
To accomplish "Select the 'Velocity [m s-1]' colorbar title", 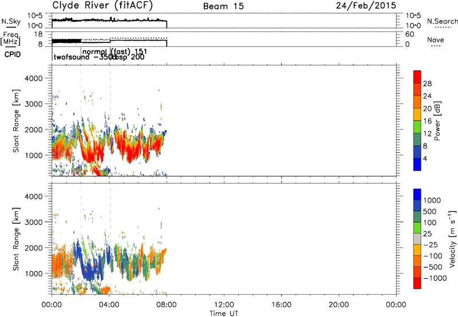I will pyautogui.click(x=452, y=239).
